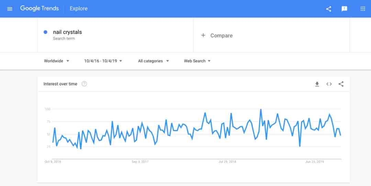Open the hamburger main menu
This screenshot has width=371, height=186.
pyautogui.click(x=10, y=9)
